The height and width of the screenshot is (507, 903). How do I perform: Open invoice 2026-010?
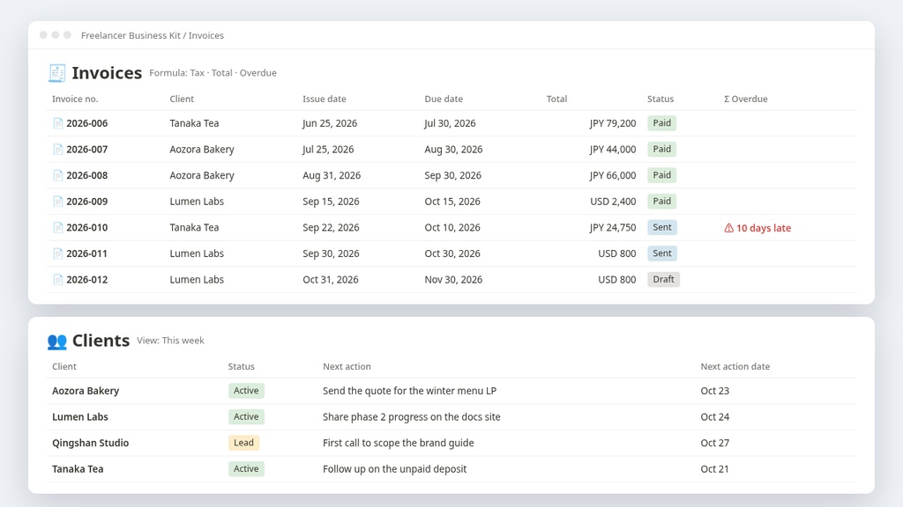87,228
